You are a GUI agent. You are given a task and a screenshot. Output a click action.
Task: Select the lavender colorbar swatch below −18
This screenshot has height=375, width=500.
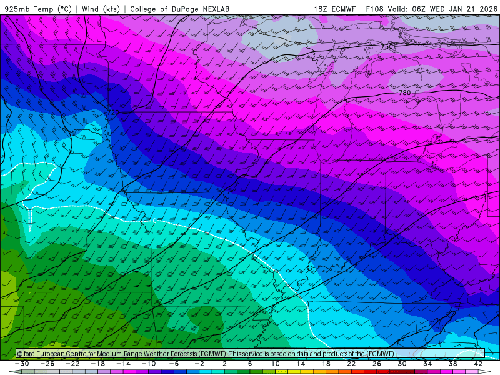click(104, 372)
